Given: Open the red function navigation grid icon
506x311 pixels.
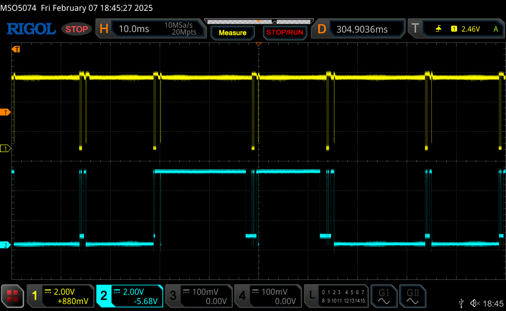Looking at the screenshot, I should pyautogui.click(x=12, y=296).
